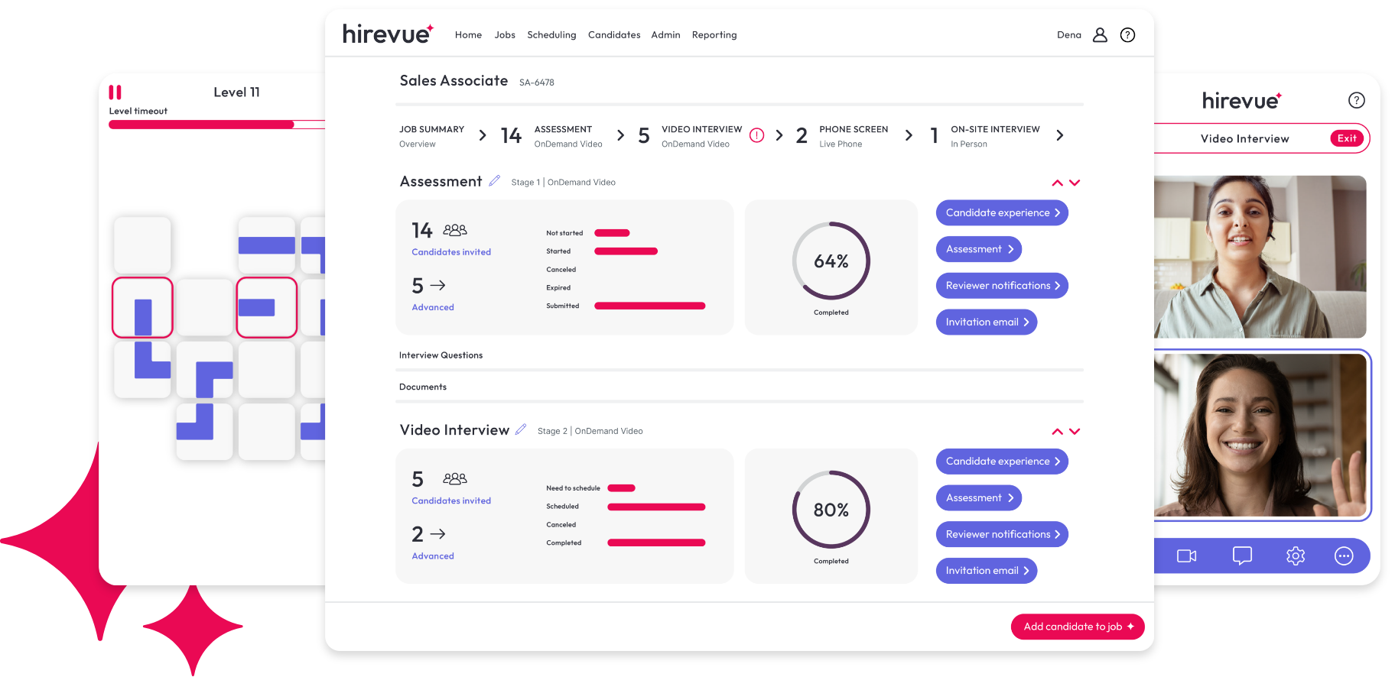Toggle the camera icon in video call toolbar
This screenshot has width=1395, height=677.
coord(1187,556)
